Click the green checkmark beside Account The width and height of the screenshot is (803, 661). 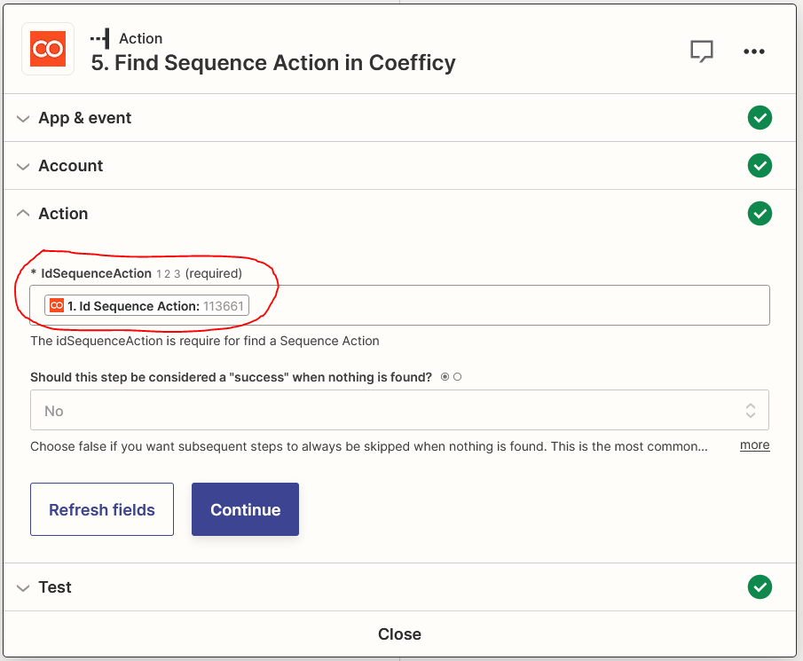760,166
